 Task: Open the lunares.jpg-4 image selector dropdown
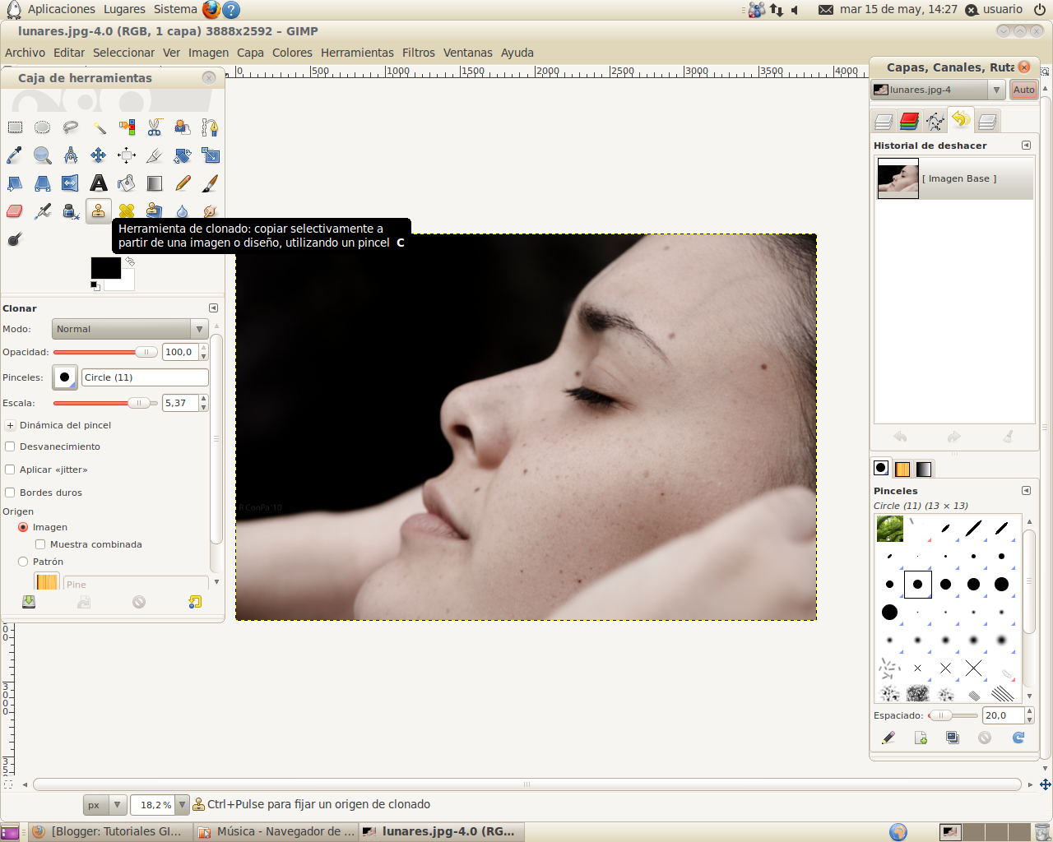pos(938,90)
